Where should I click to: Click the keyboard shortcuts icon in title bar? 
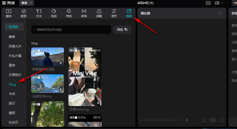coord(208,3)
